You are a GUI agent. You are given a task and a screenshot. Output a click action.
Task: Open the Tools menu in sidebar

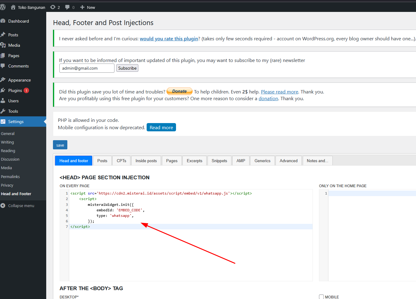13,111
